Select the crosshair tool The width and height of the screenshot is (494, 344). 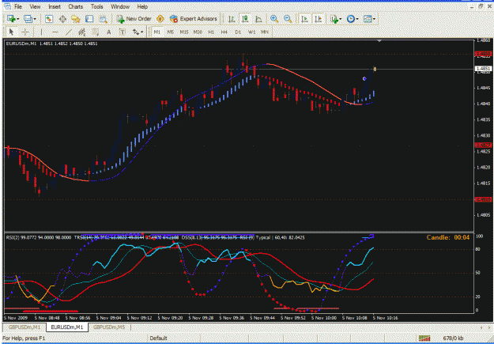click(25, 32)
